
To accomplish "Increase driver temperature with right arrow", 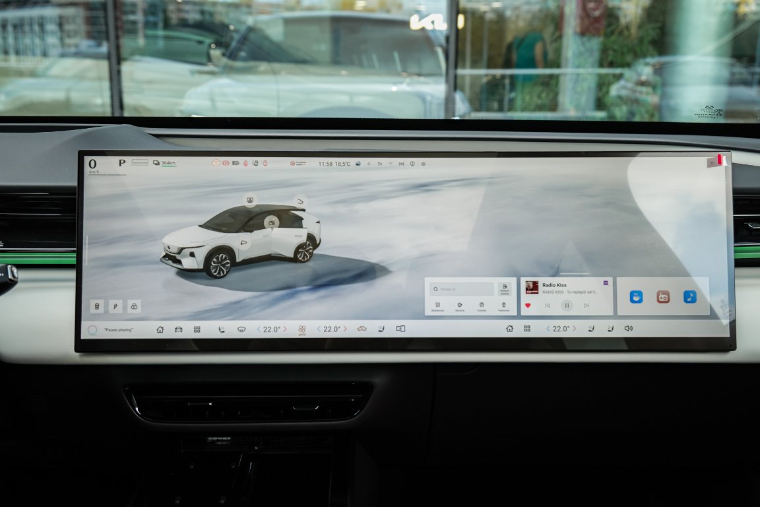I will click(x=285, y=329).
